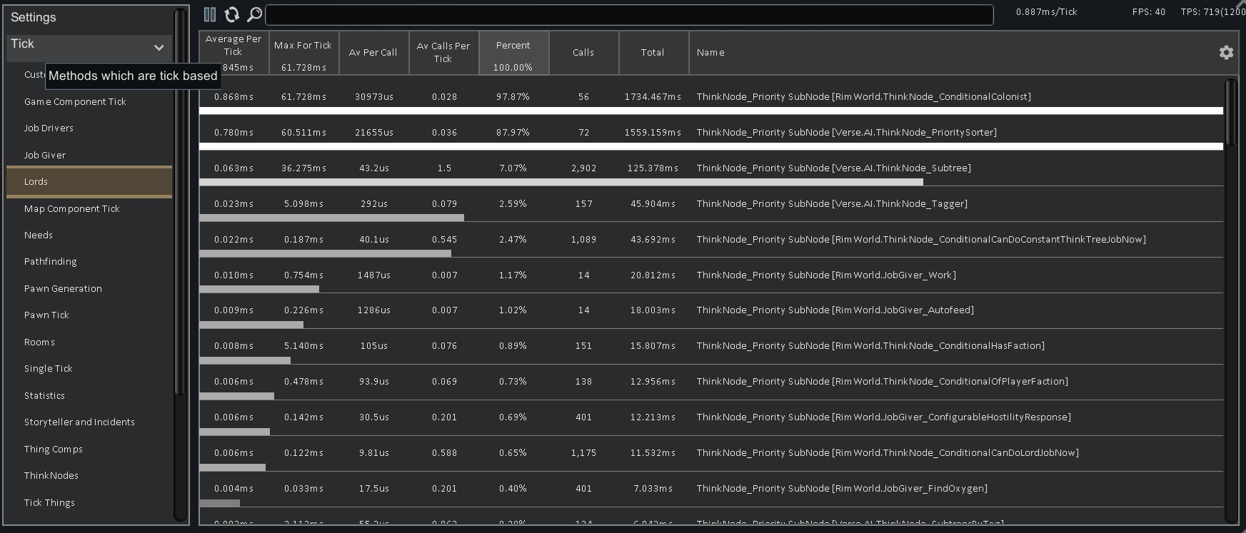
Task: Sort by the Name column header
Action: pyautogui.click(x=955, y=53)
